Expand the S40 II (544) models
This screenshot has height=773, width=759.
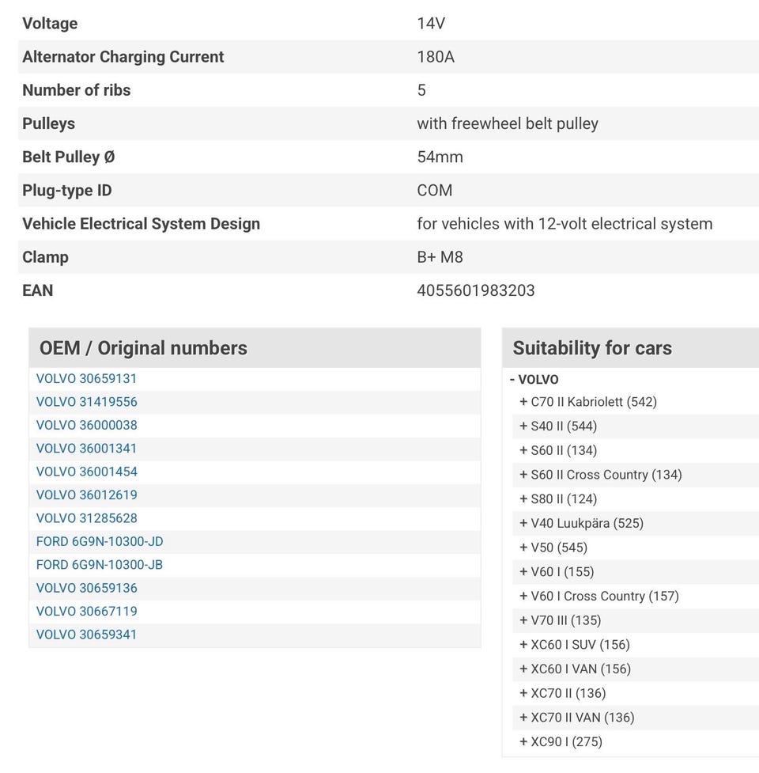[x=557, y=426]
